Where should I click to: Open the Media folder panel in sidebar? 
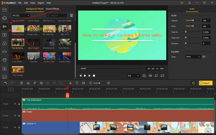pos(4,10)
